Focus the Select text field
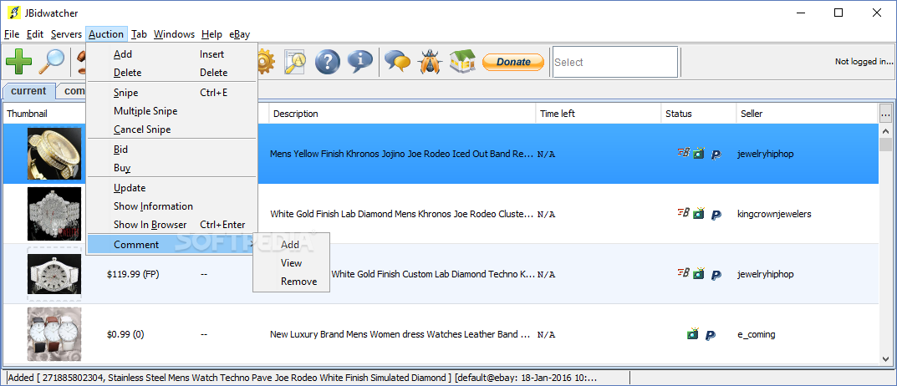The image size is (897, 386). click(615, 62)
